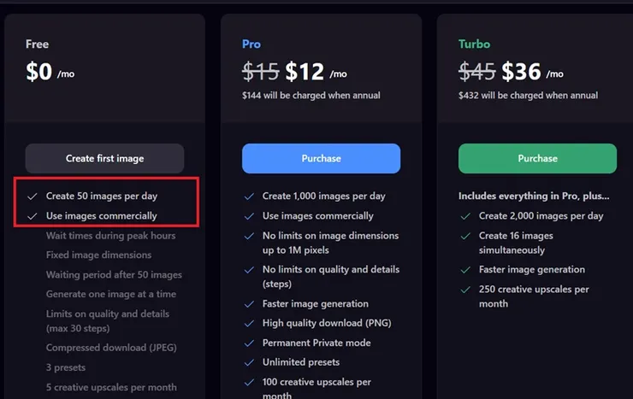Click checkmark next to High quality download (PNG)
The image size is (633, 399).
coord(248,323)
